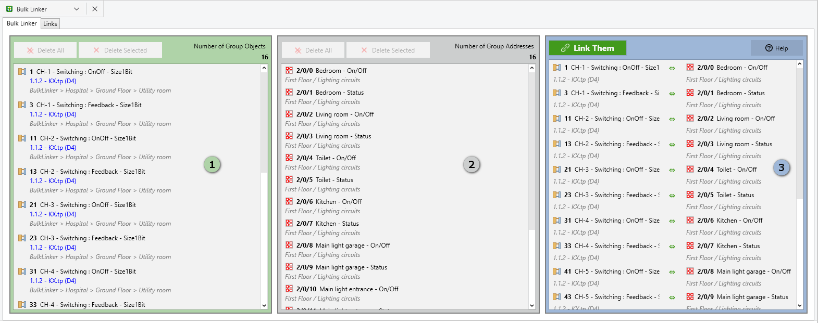
Task: Select the Bulk Linker tab
Action: tap(22, 23)
